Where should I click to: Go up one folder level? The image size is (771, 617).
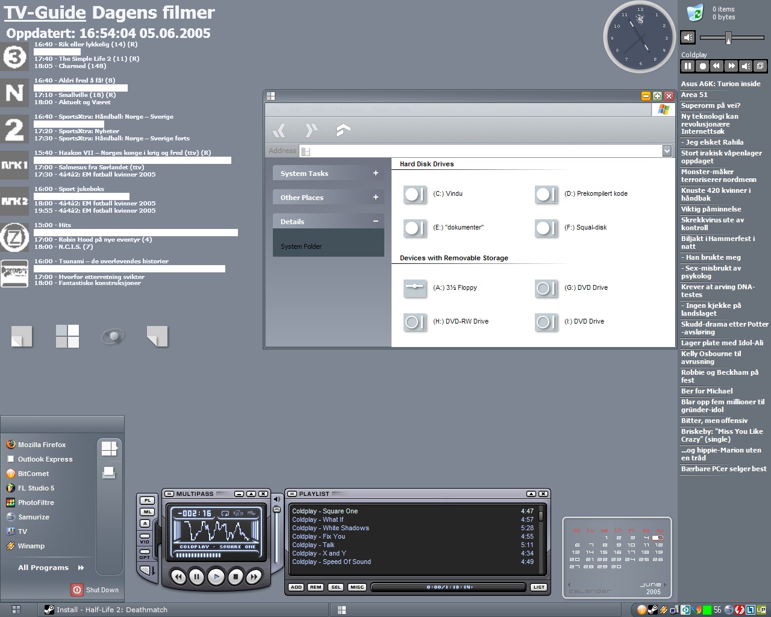343,130
